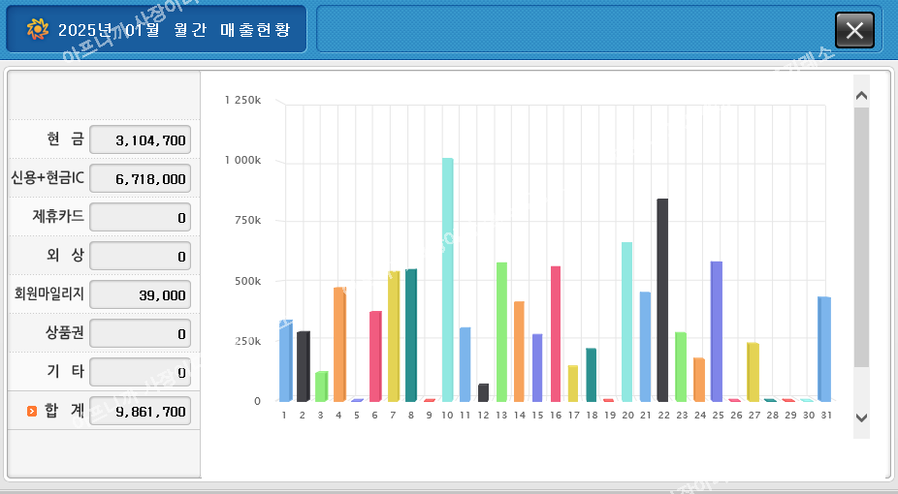898x494 pixels.
Task: Click the pink bar for day 16
Action: 555,334
